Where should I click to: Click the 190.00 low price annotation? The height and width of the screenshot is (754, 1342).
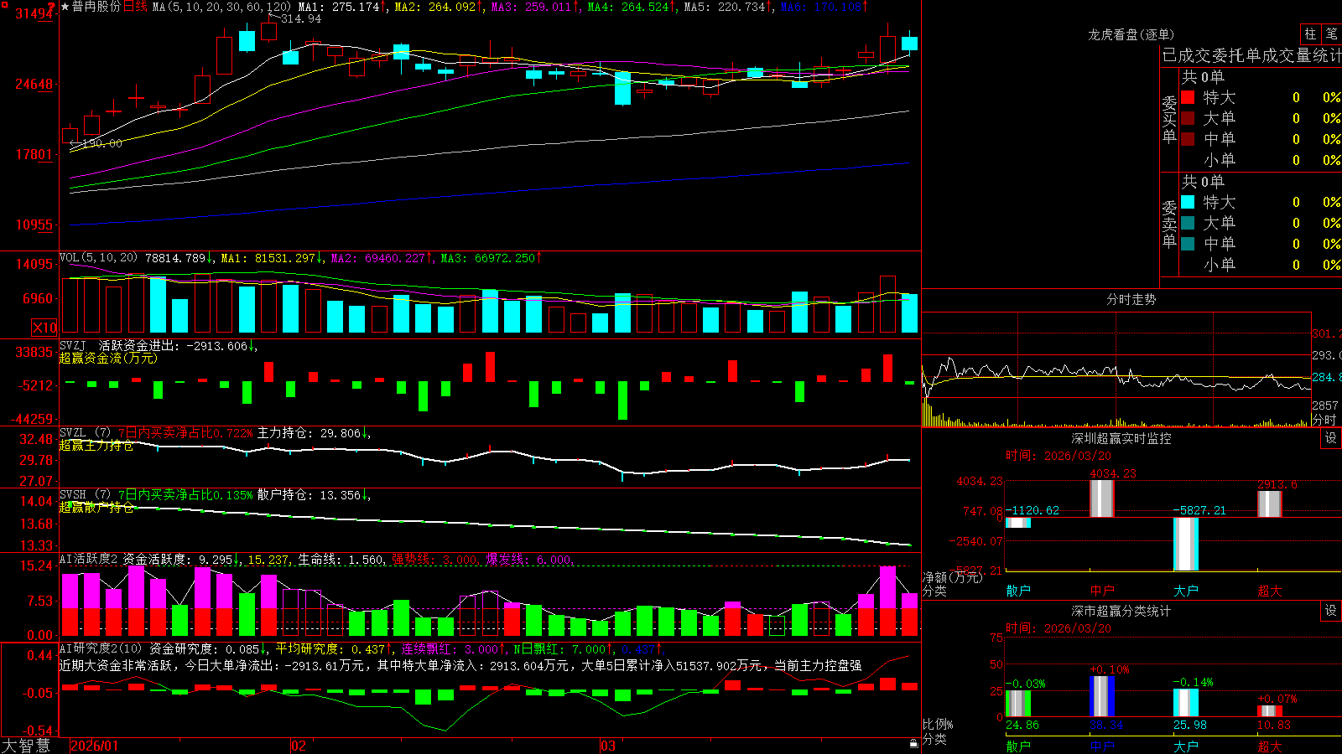pyautogui.click(x=102, y=143)
